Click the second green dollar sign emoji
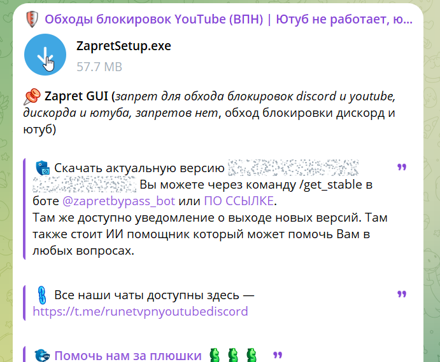This screenshot has height=362, width=440. point(233,355)
